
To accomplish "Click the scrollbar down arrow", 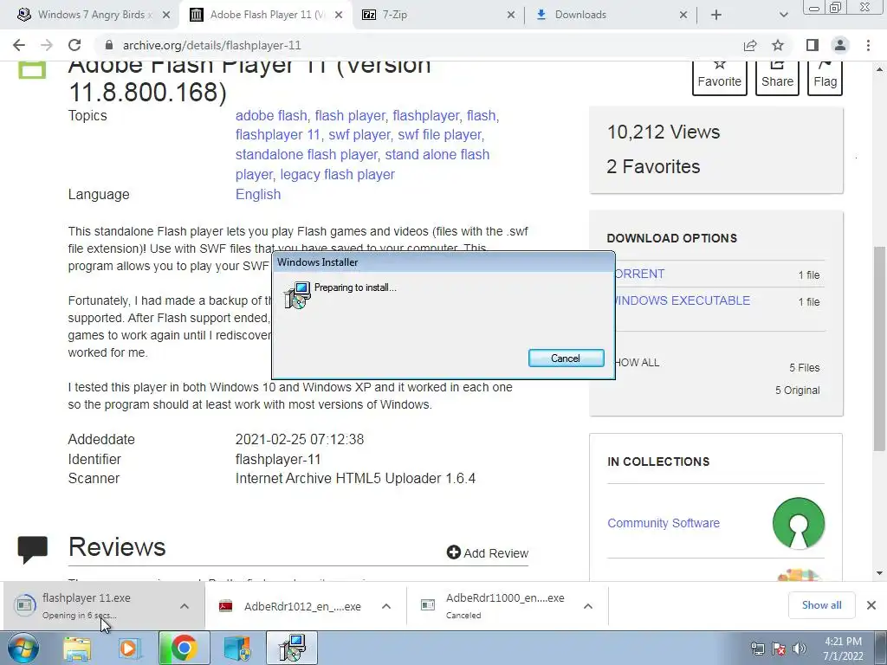I will coord(879,573).
